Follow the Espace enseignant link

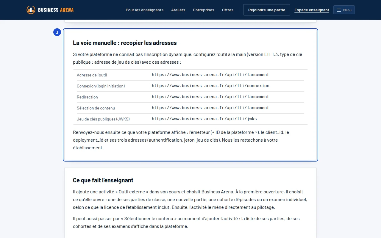tap(312, 10)
